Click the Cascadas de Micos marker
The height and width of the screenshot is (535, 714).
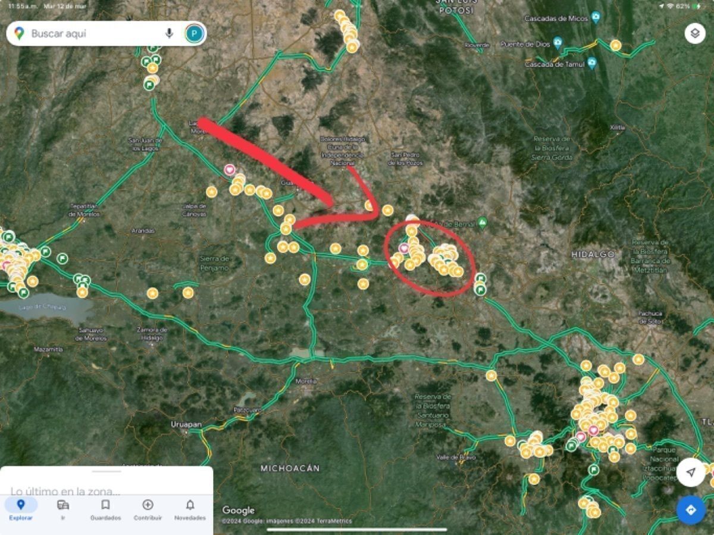coord(596,17)
